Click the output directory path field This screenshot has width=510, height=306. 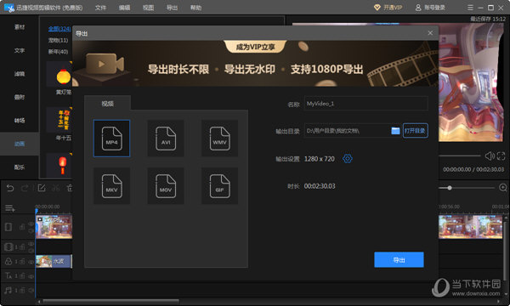347,131
